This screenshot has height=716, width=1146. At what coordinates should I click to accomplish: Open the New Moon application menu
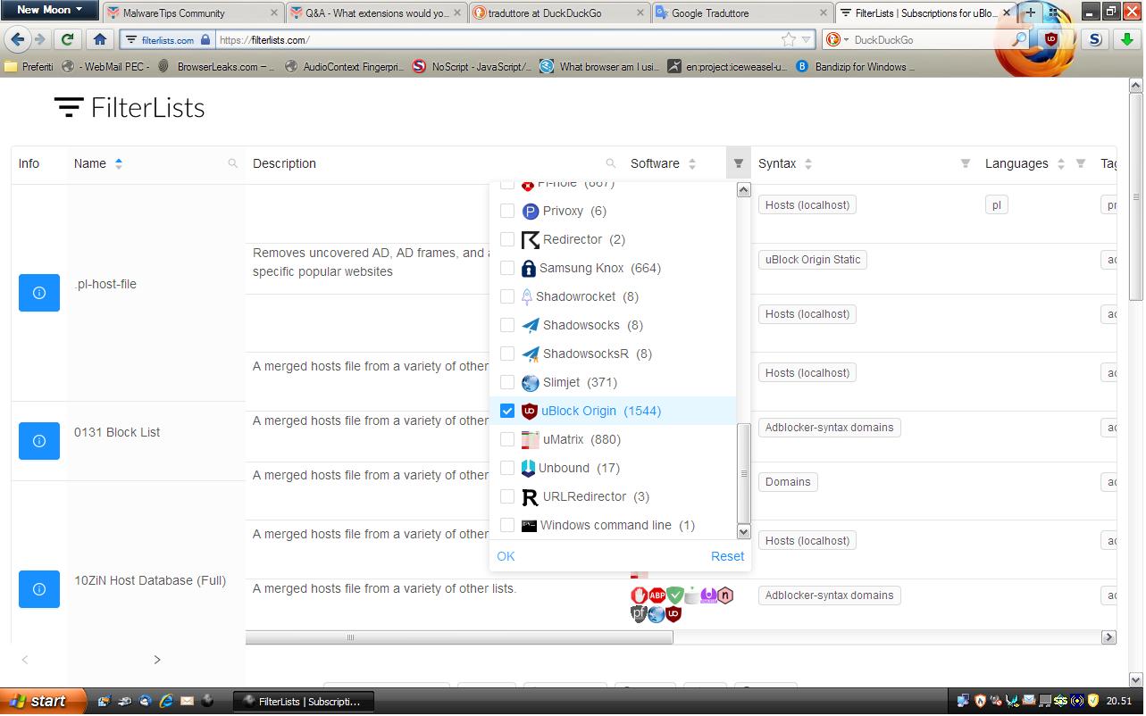49,10
